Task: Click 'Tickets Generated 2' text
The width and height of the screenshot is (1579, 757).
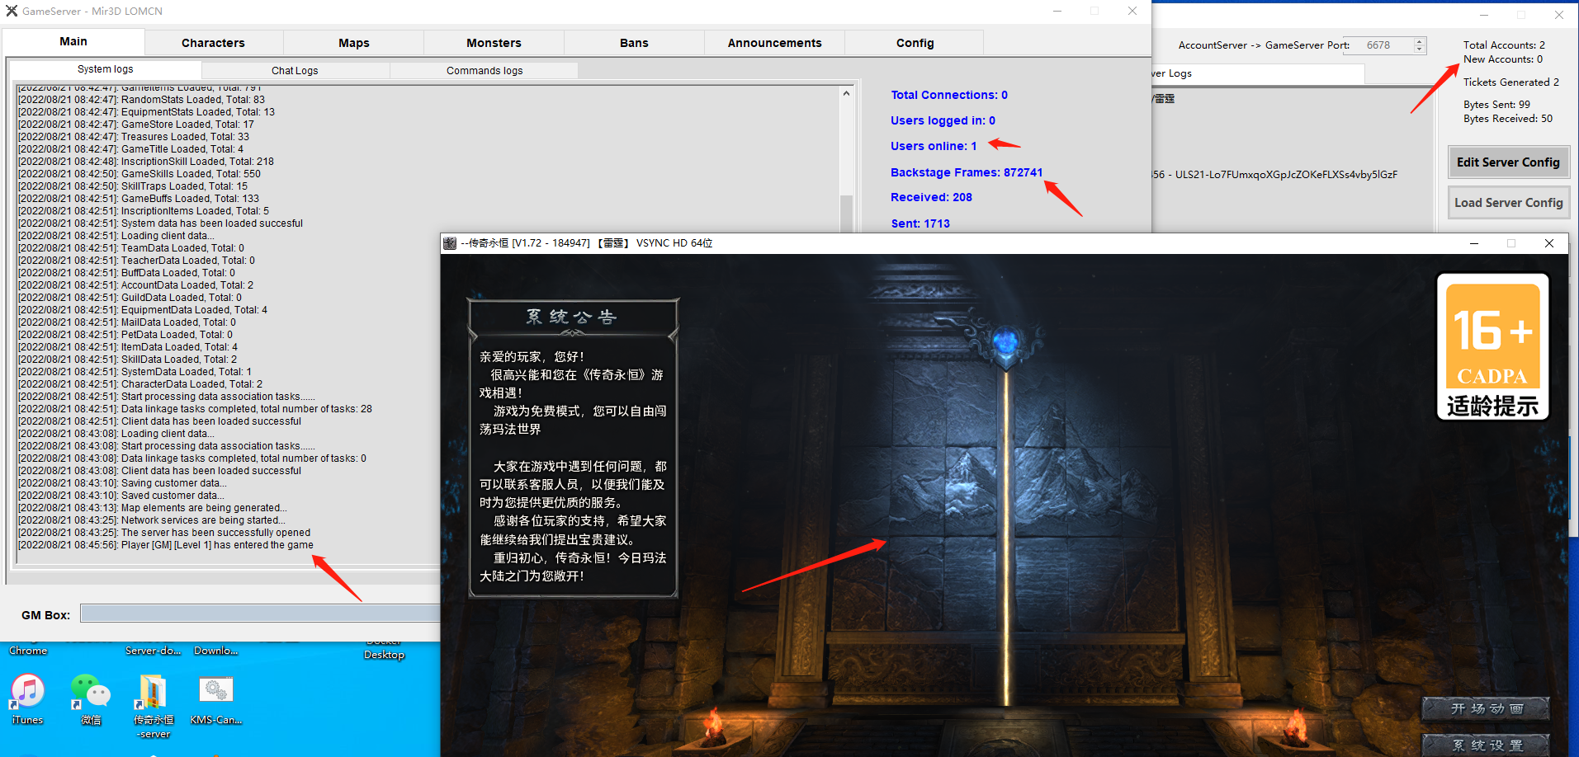Action: [x=1511, y=82]
